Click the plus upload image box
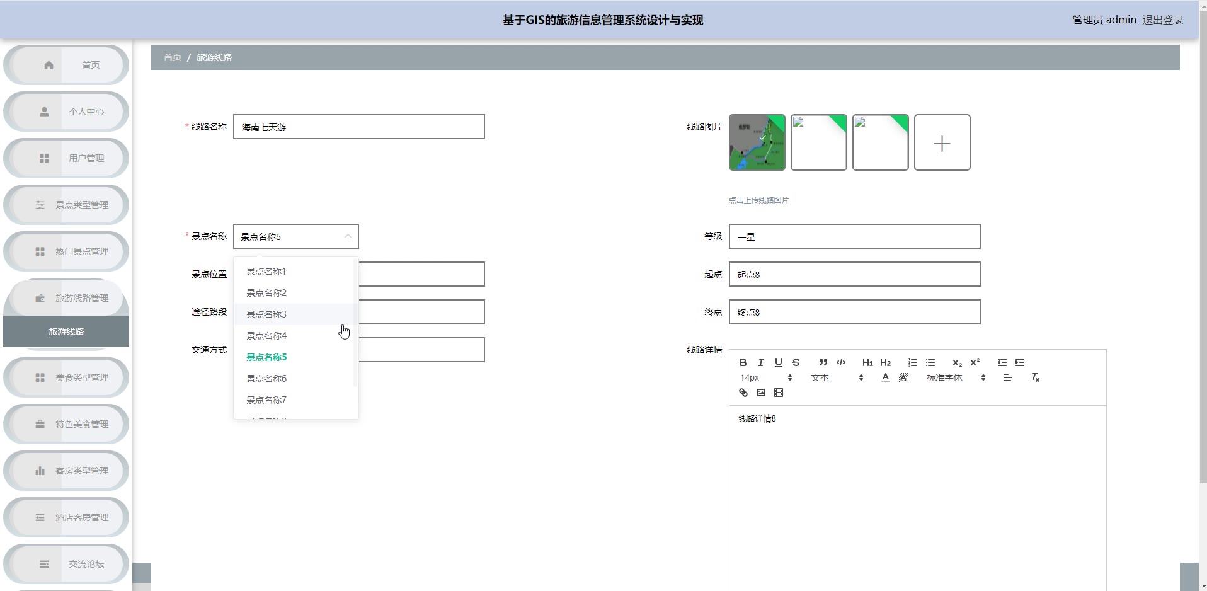The image size is (1207, 591). tap(942, 142)
